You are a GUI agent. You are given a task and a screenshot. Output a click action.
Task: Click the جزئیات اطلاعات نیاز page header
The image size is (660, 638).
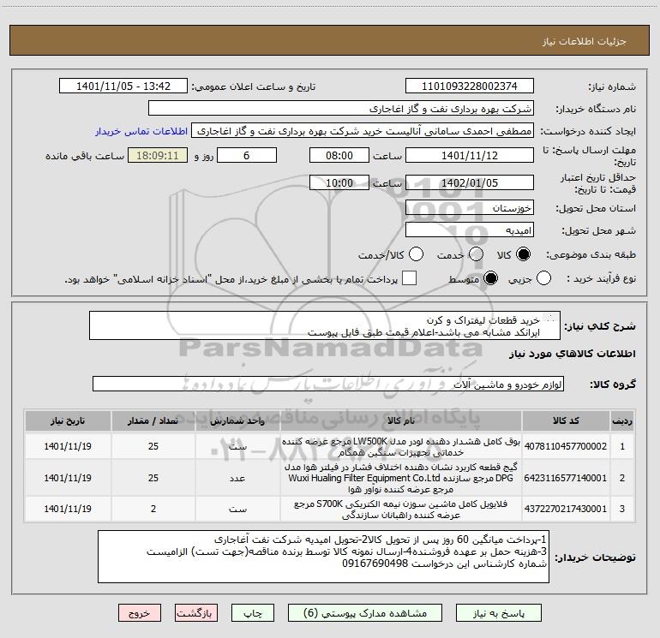coord(585,41)
